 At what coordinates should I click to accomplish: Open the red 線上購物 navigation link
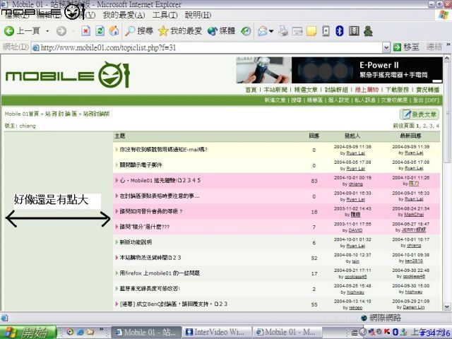(367, 90)
